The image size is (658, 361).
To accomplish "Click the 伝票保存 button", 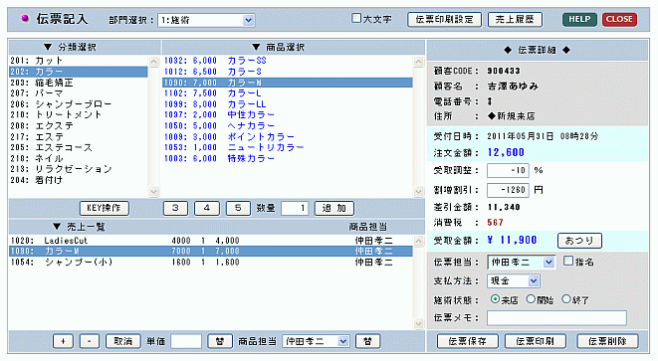I will tap(468, 341).
